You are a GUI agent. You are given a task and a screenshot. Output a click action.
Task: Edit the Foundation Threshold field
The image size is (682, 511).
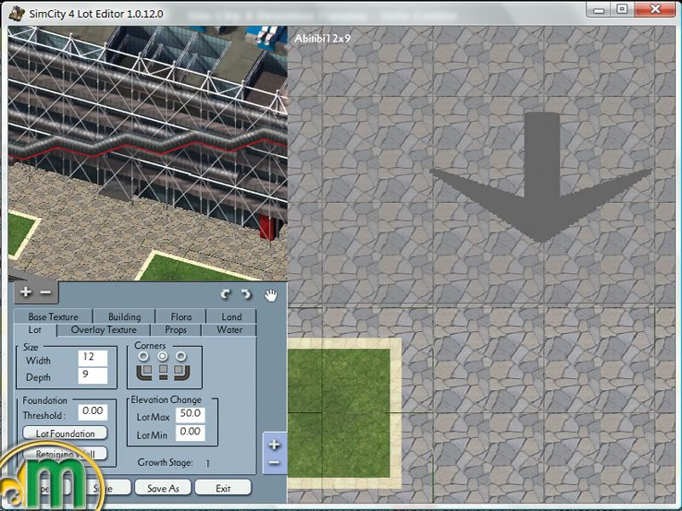[x=93, y=411]
